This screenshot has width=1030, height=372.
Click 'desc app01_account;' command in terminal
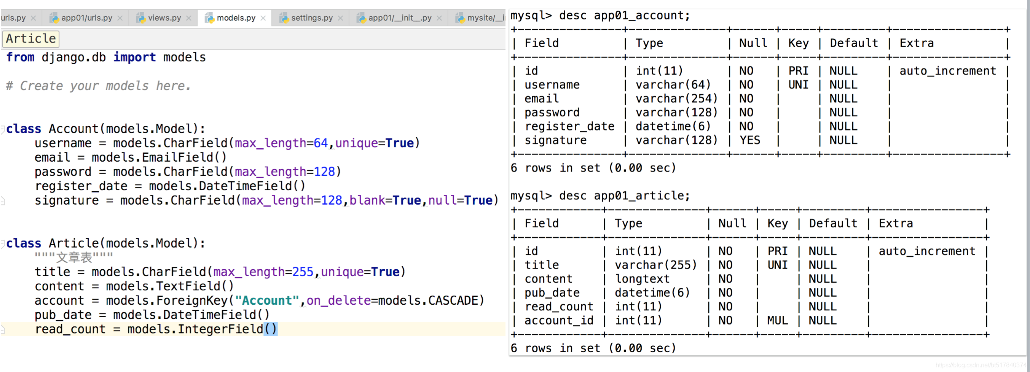click(x=625, y=16)
